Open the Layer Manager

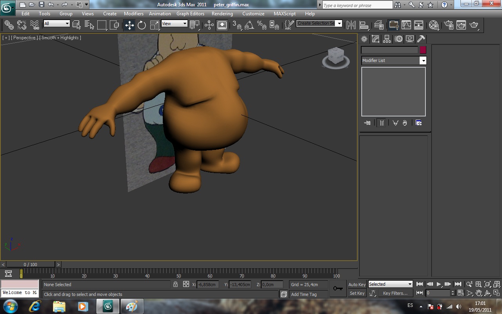(379, 25)
